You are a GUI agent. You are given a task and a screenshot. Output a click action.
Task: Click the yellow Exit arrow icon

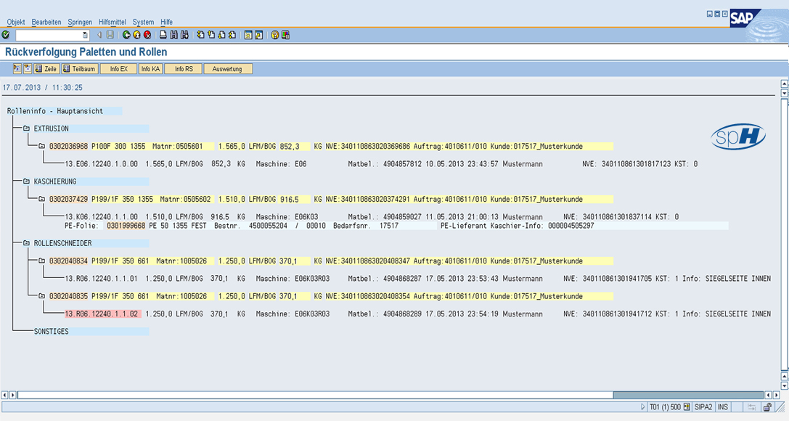(136, 35)
